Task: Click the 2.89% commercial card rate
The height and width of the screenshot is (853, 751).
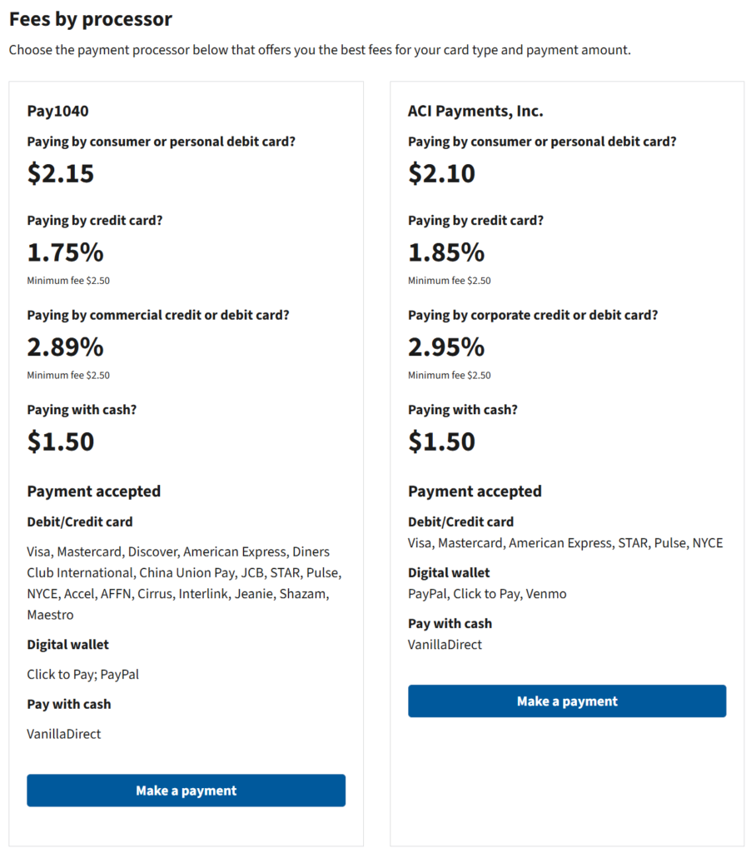Action: tap(65, 347)
